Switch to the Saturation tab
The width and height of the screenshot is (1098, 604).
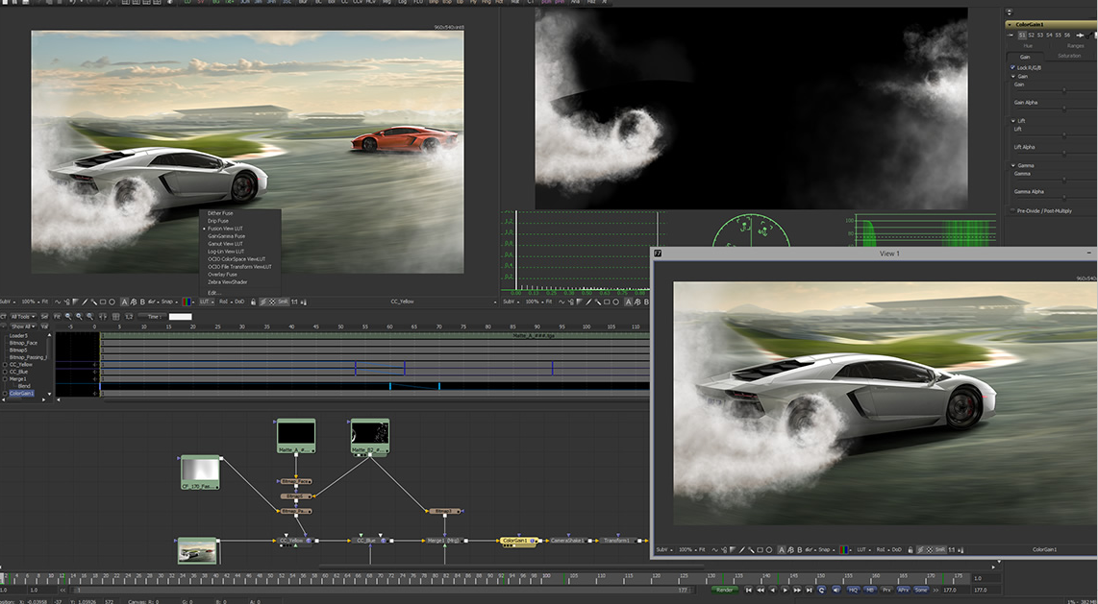[x=1068, y=56]
